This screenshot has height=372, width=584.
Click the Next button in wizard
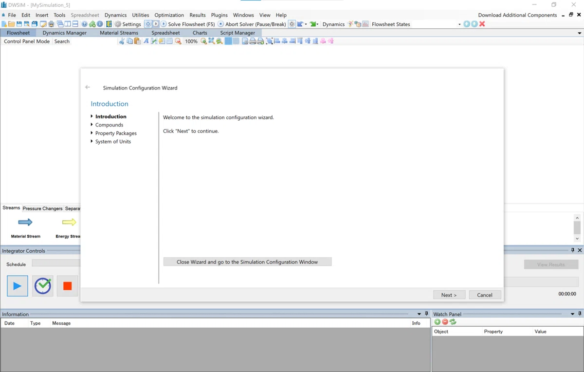[449, 295]
